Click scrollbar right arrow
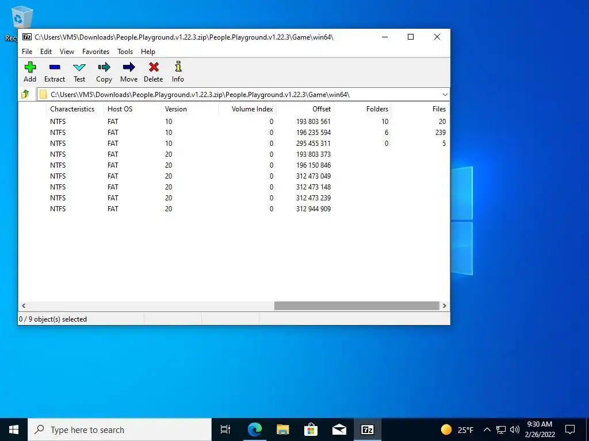The image size is (589, 441). point(445,305)
